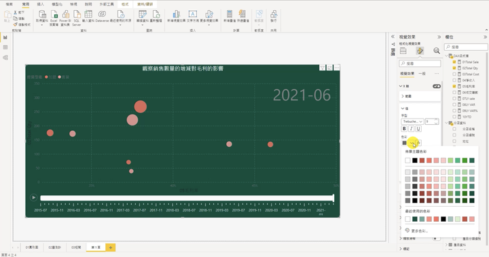Toggle Underline font style
489x257 pixels.
click(x=418, y=129)
